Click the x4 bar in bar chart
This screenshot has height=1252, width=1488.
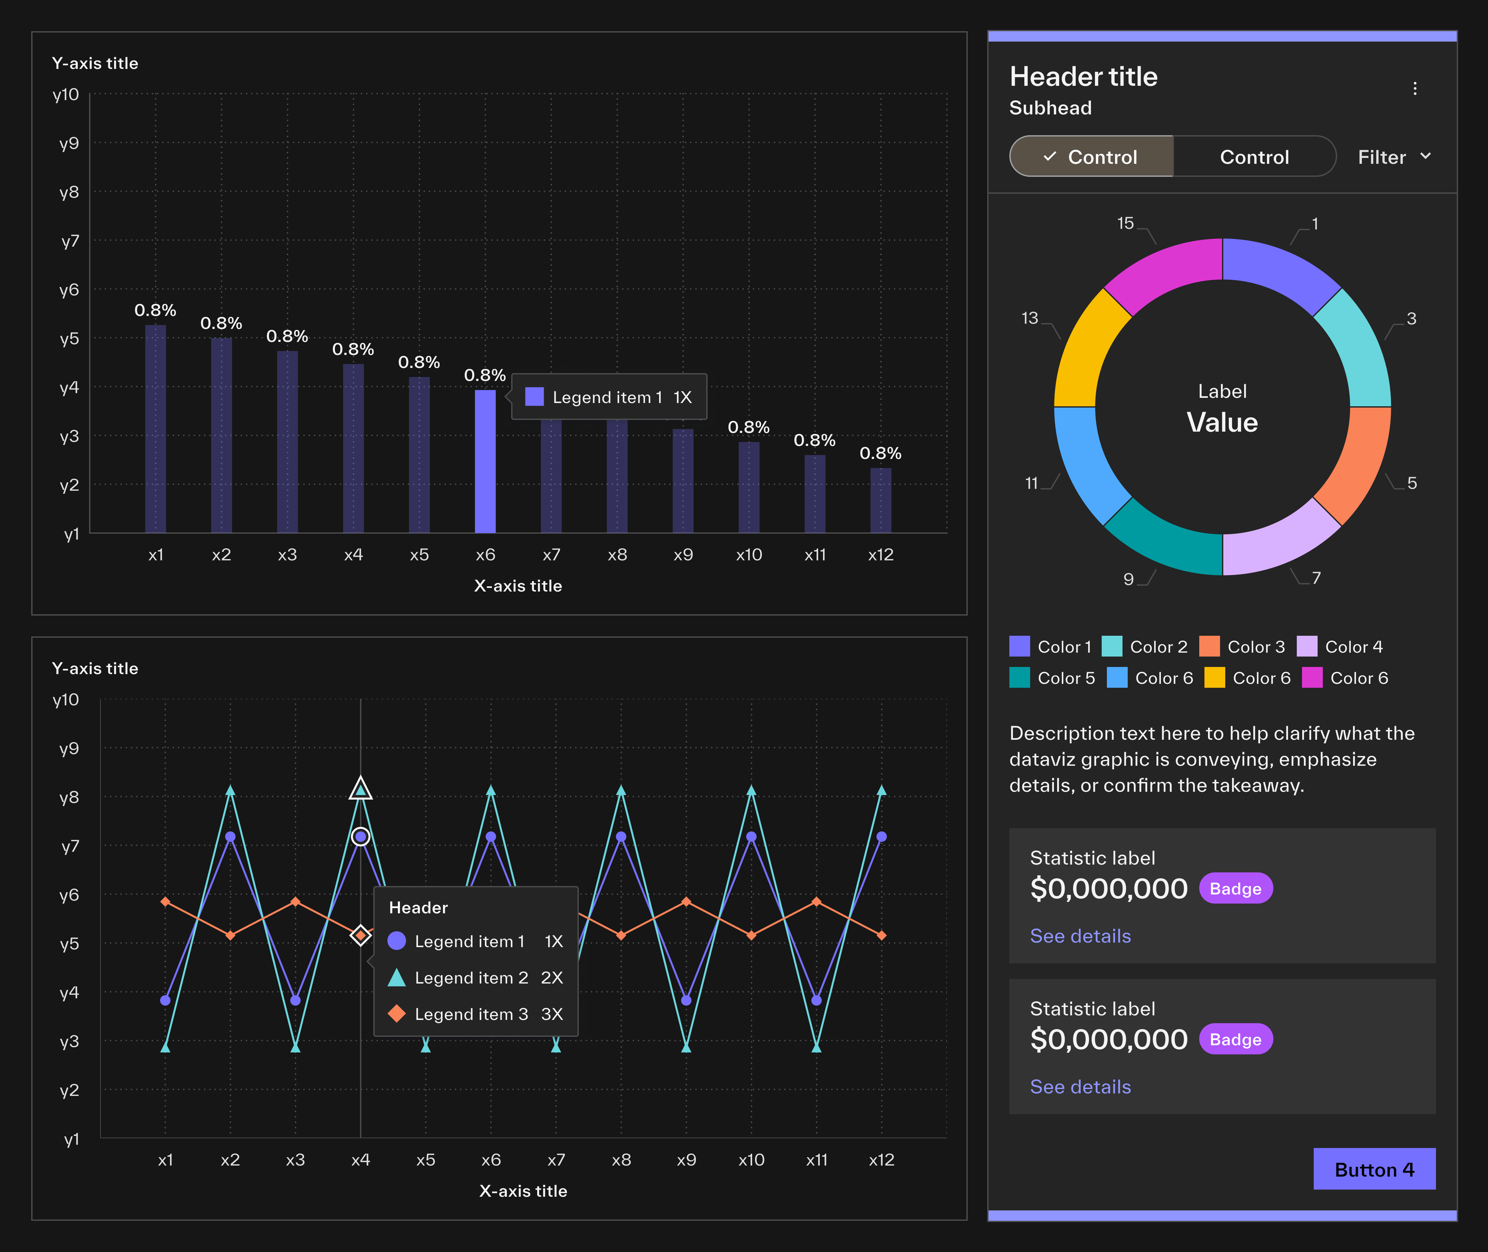tap(353, 449)
